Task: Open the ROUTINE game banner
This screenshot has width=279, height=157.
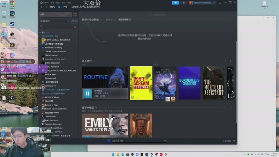Action: (x=105, y=77)
